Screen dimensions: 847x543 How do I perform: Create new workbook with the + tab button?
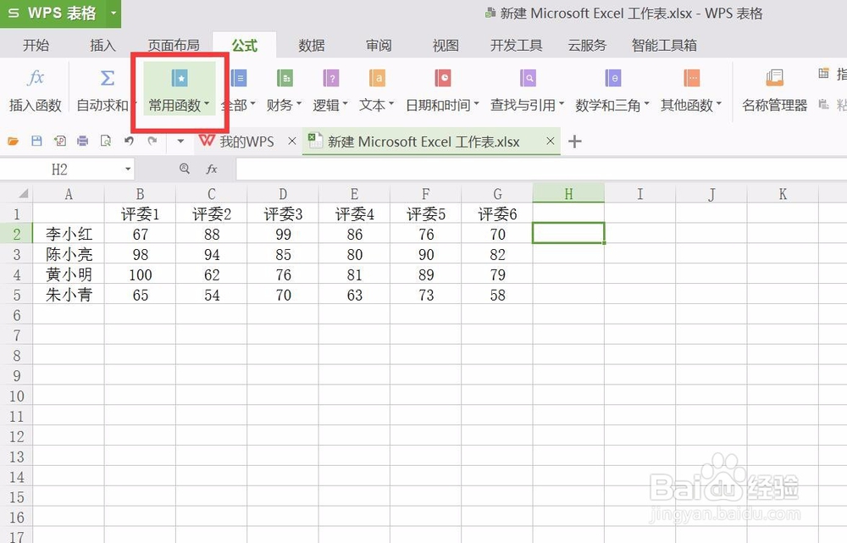pos(574,142)
